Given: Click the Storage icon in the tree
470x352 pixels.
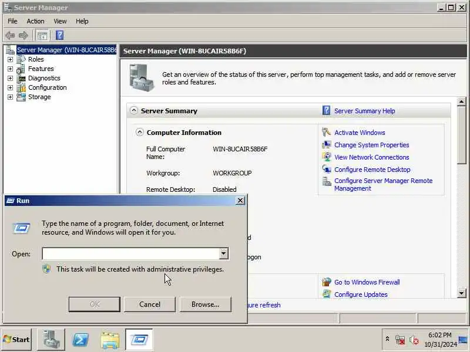Looking at the screenshot, I should tap(21, 97).
